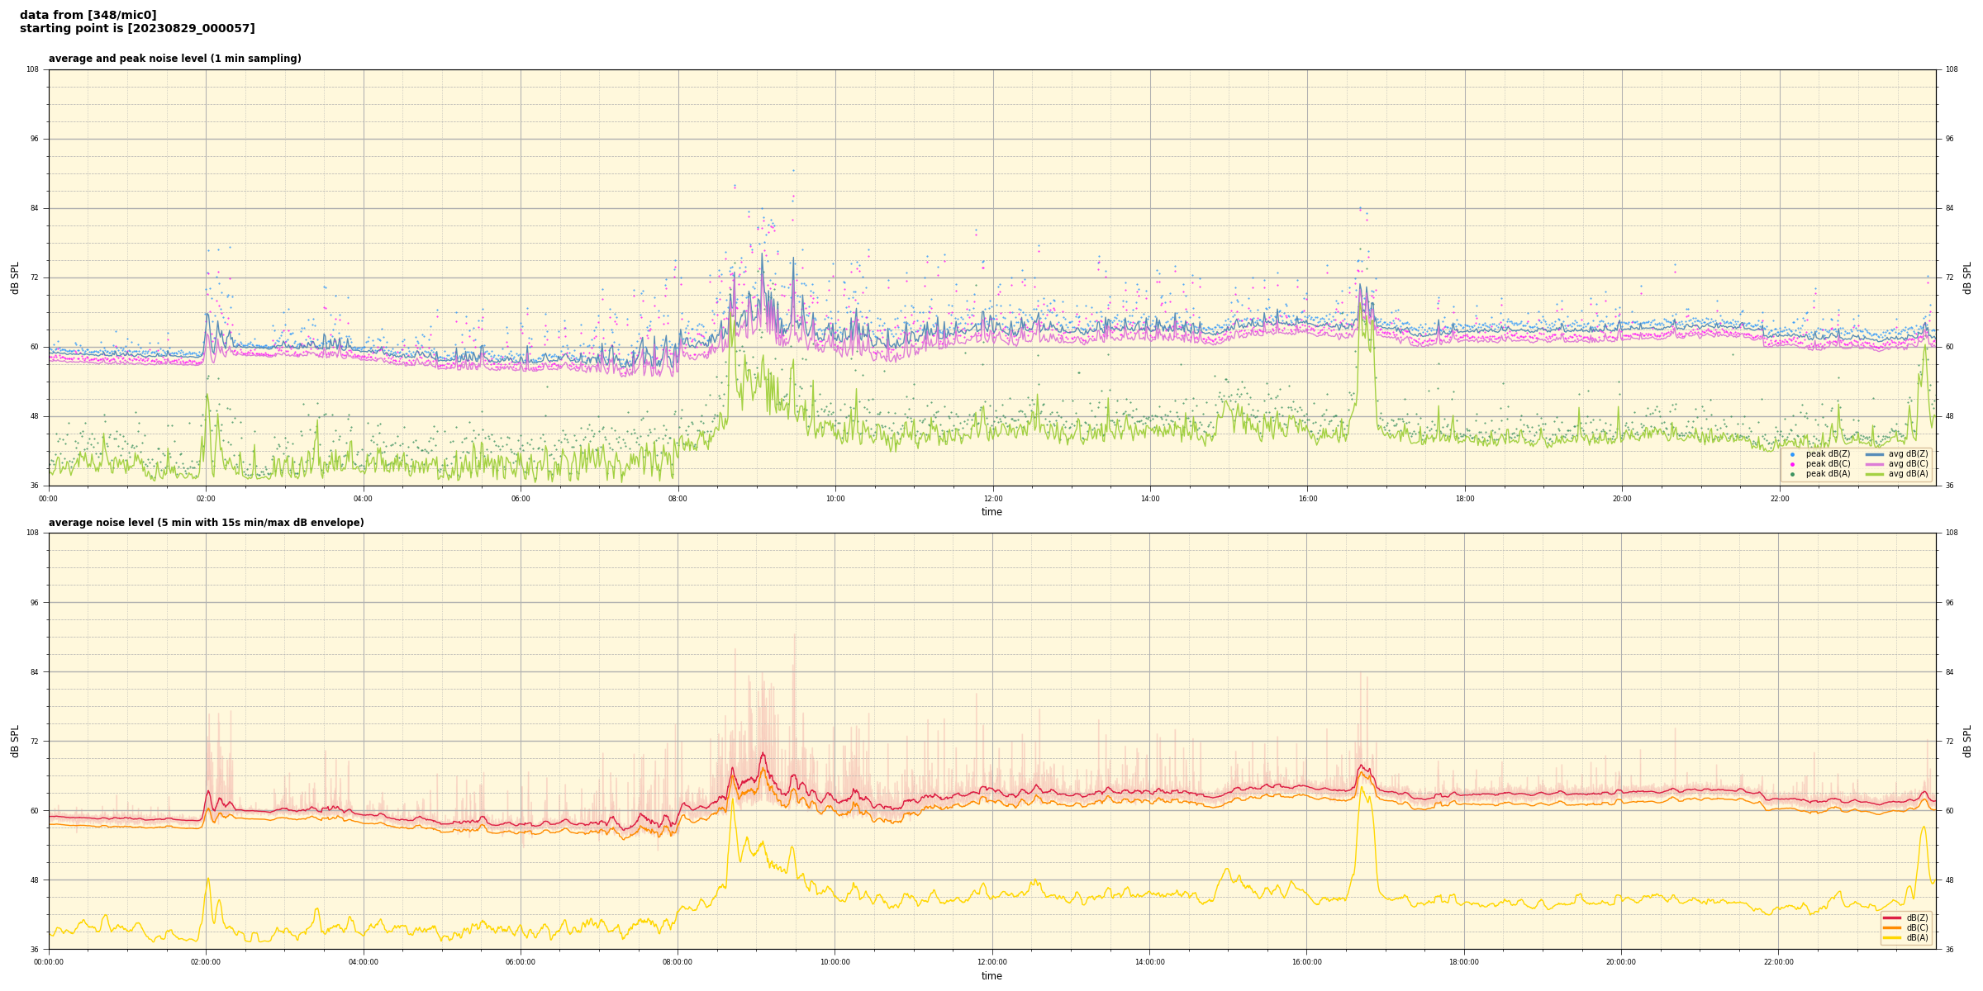Click the 12:00:00 tick on bottom chart
Screen dimensions: 1983x991
(992, 962)
